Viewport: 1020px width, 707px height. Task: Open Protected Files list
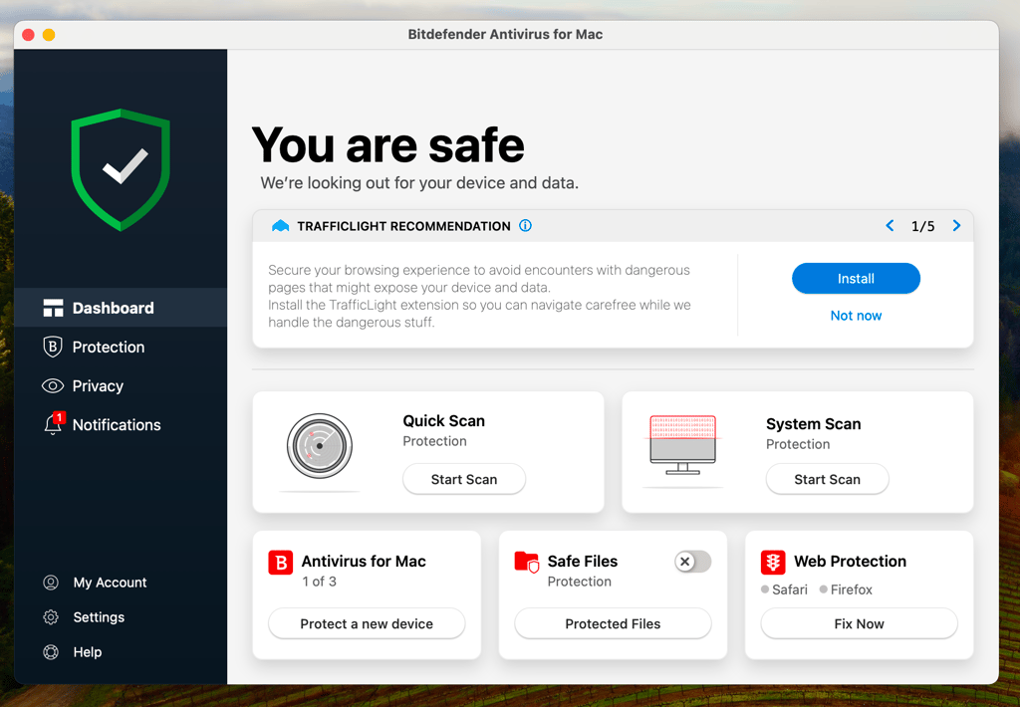[613, 623]
